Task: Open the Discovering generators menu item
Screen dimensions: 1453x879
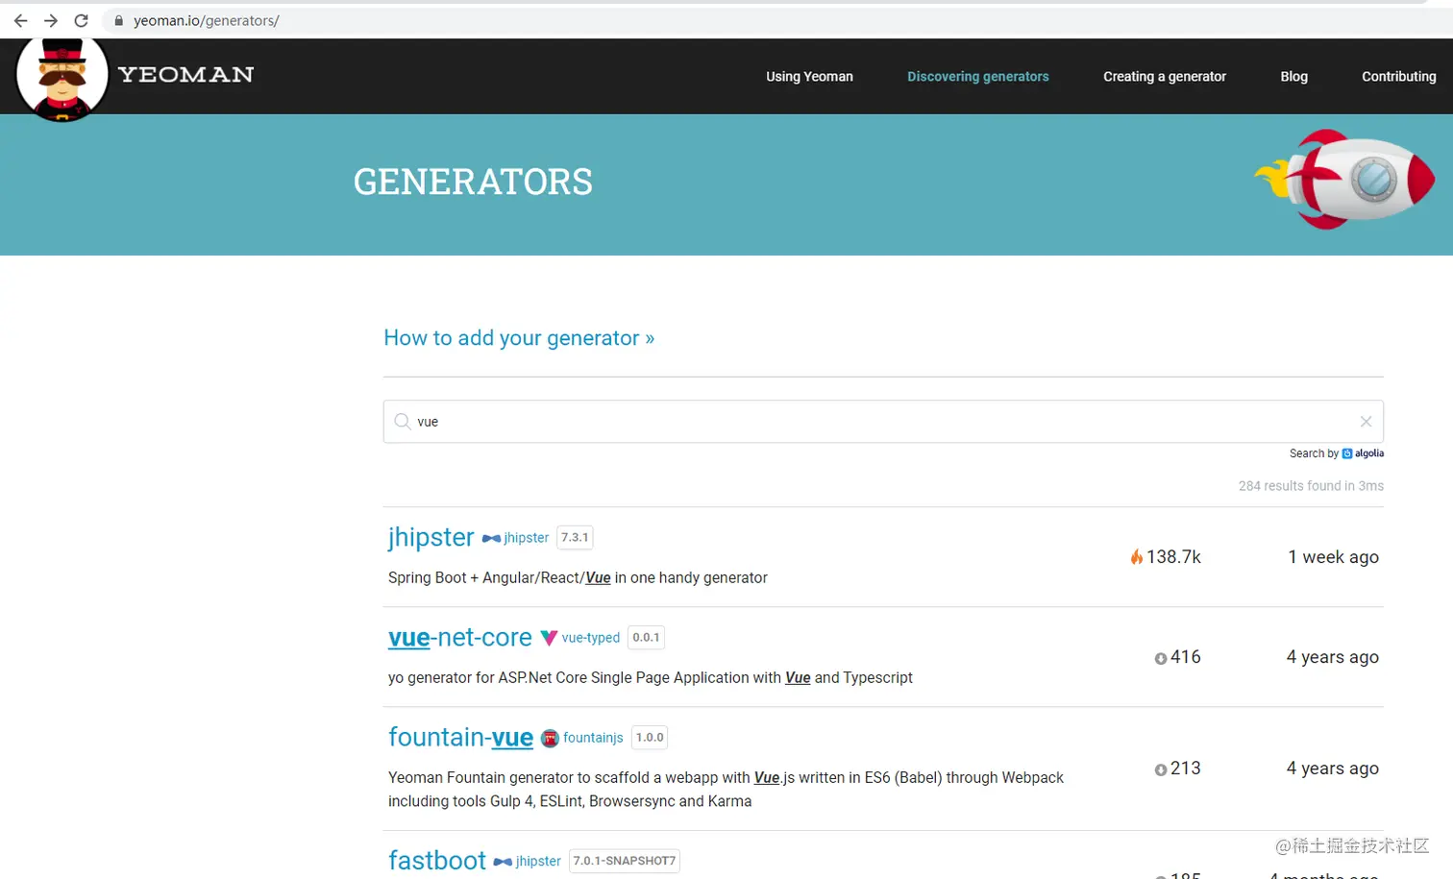Action: pyautogui.click(x=978, y=77)
